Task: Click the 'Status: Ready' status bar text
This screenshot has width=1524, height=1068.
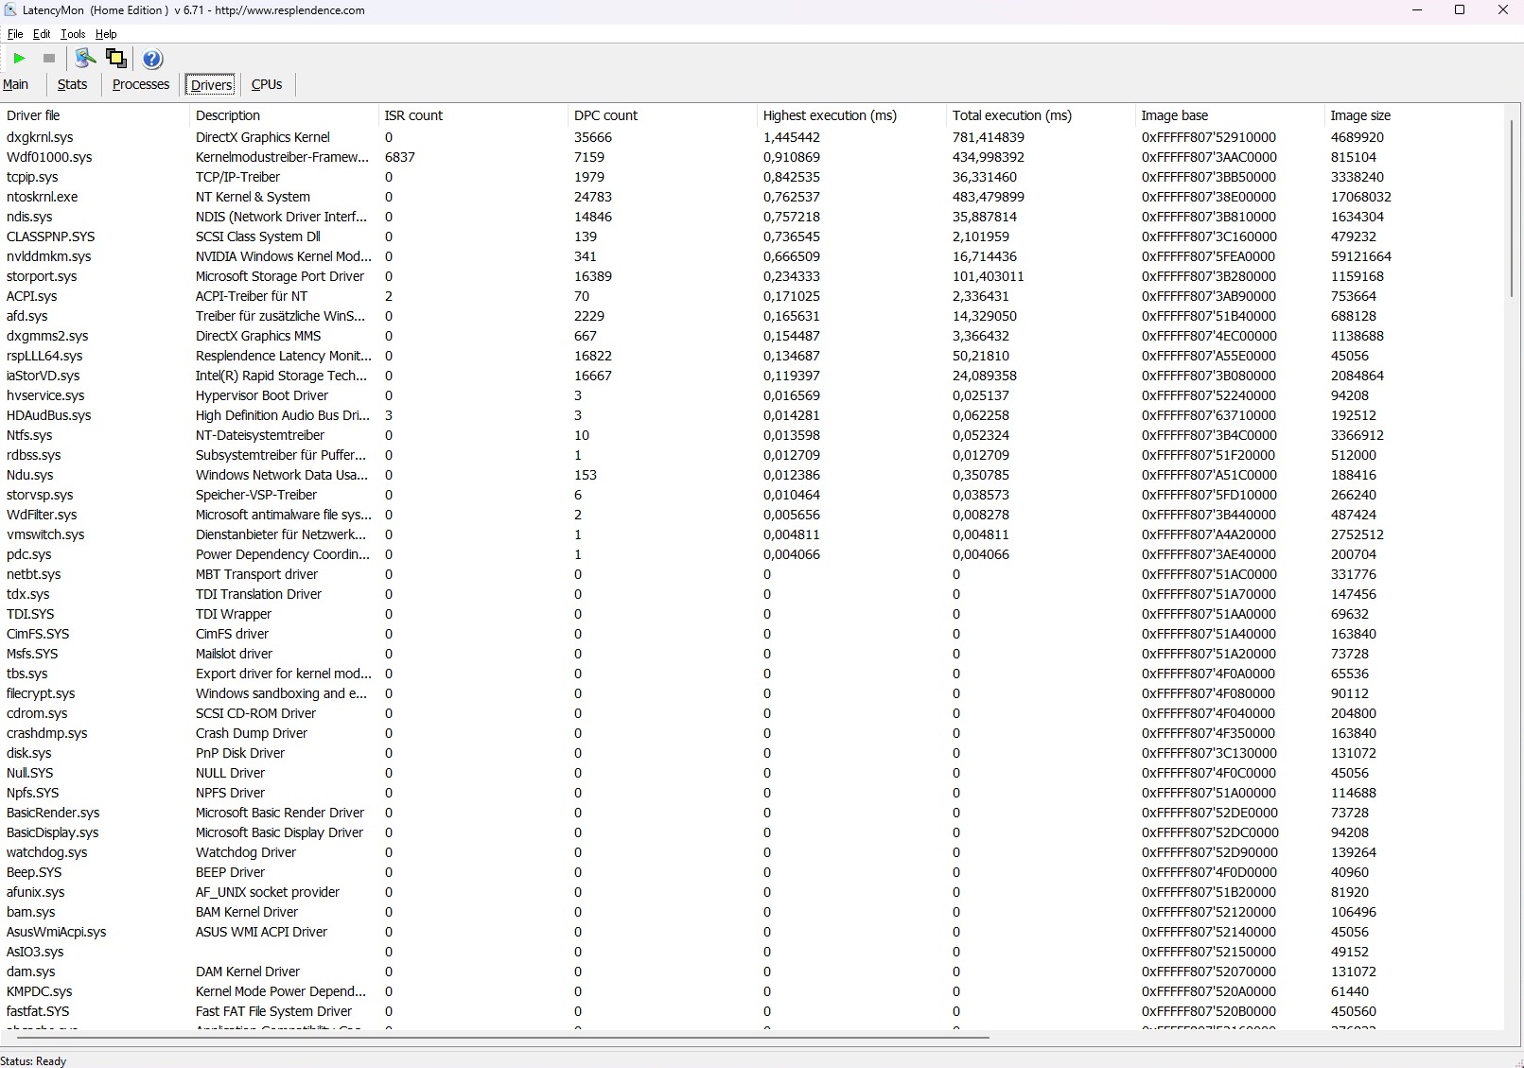Action: (34, 1061)
